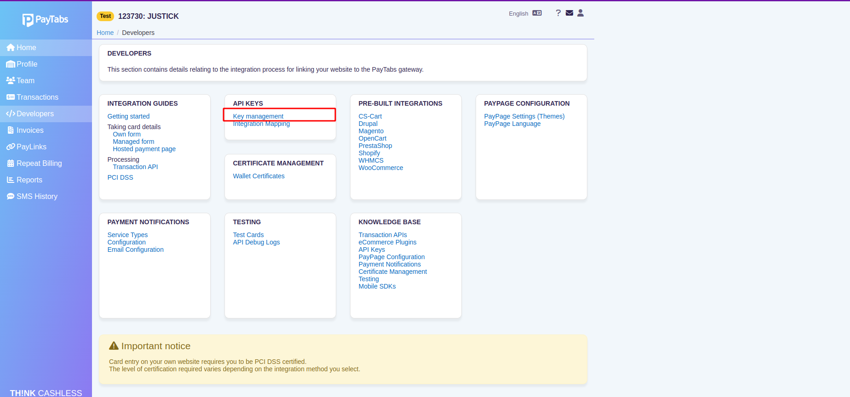Open the Transaction API link under Processing

pyautogui.click(x=135, y=167)
